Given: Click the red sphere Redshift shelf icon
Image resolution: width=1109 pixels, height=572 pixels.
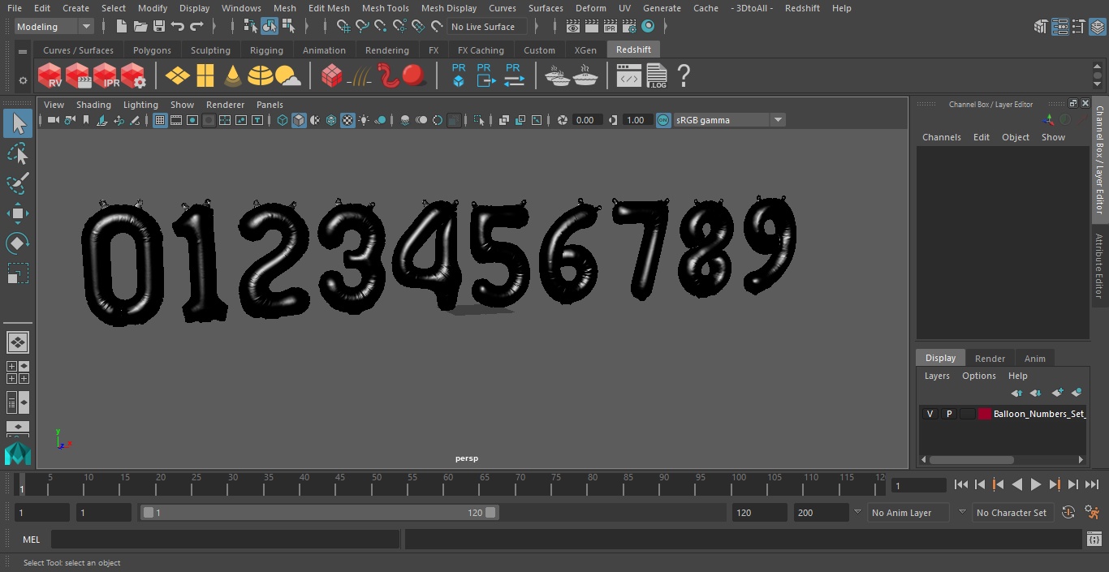Looking at the screenshot, I should coord(414,75).
